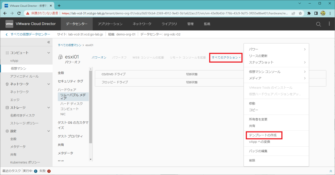Choose vApp への変換 menu entry

pos(259,142)
